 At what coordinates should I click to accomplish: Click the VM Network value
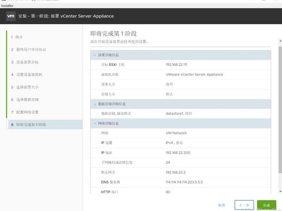[x=176, y=133]
